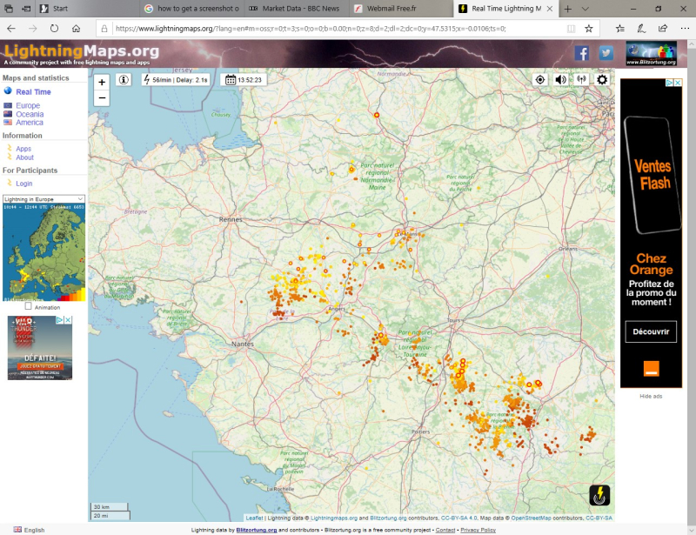The width and height of the screenshot is (696, 535).
Task: Go to the browser home page
Action: (76, 29)
